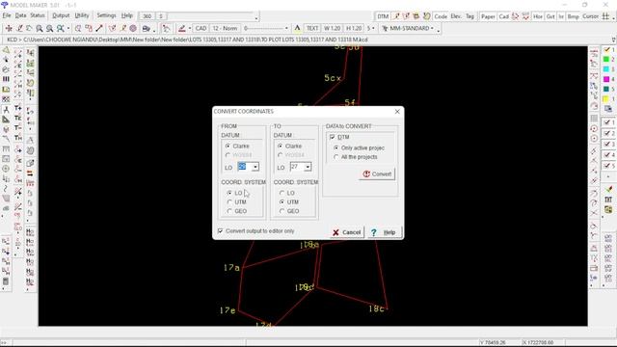617x347 pixels.
Task: Click the text A tool icon
Action: click(x=297, y=28)
